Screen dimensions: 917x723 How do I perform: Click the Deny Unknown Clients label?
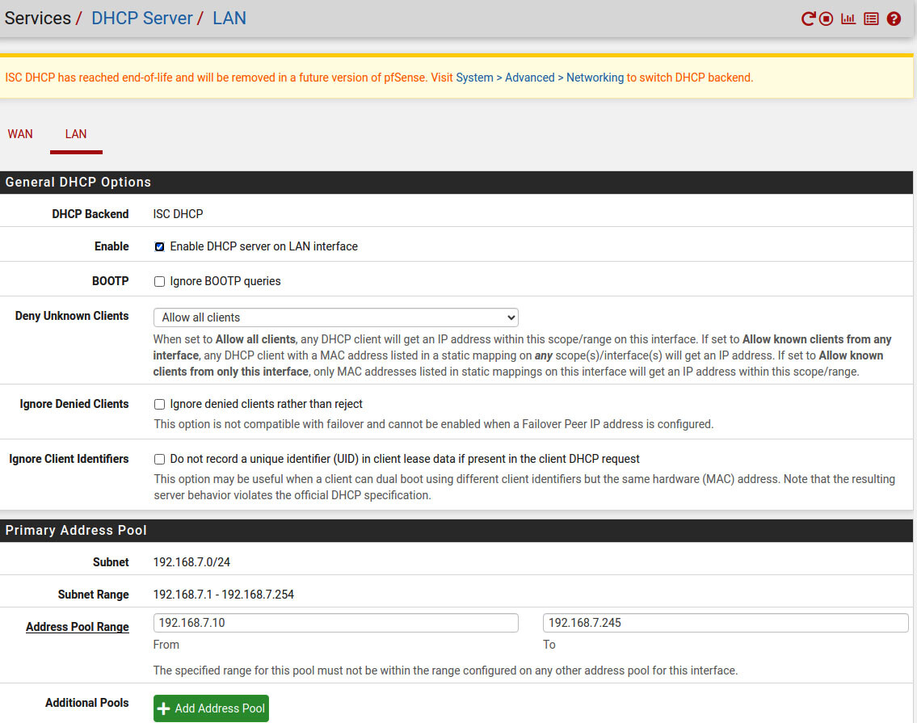click(72, 316)
